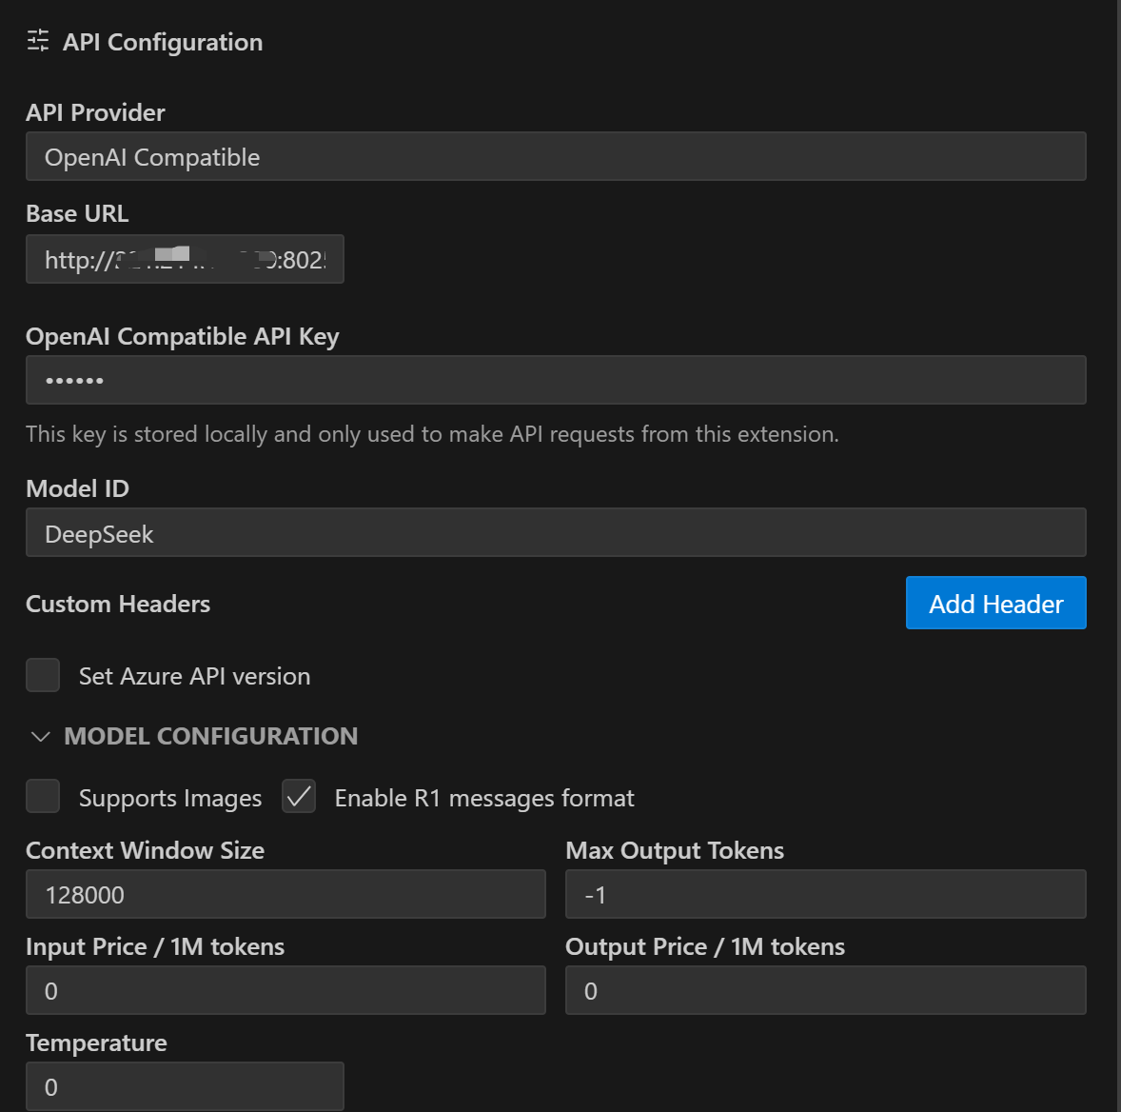This screenshot has width=1121, height=1112.
Task: Focus the Input Price per 1M tokens field
Action: (x=285, y=991)
